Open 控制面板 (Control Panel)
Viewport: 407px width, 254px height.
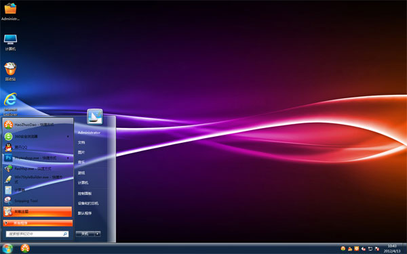(85, 193)
